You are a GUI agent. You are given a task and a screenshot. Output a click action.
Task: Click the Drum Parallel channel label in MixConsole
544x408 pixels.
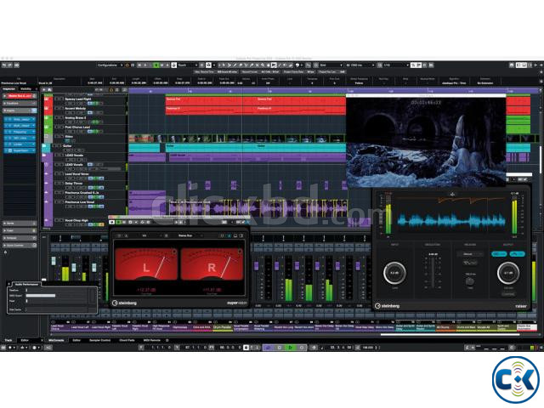(223, 327)
